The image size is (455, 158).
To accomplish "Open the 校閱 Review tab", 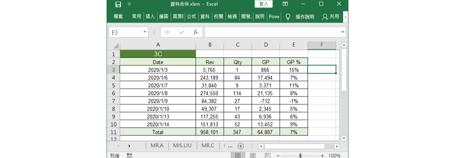I will click(219, 17).
